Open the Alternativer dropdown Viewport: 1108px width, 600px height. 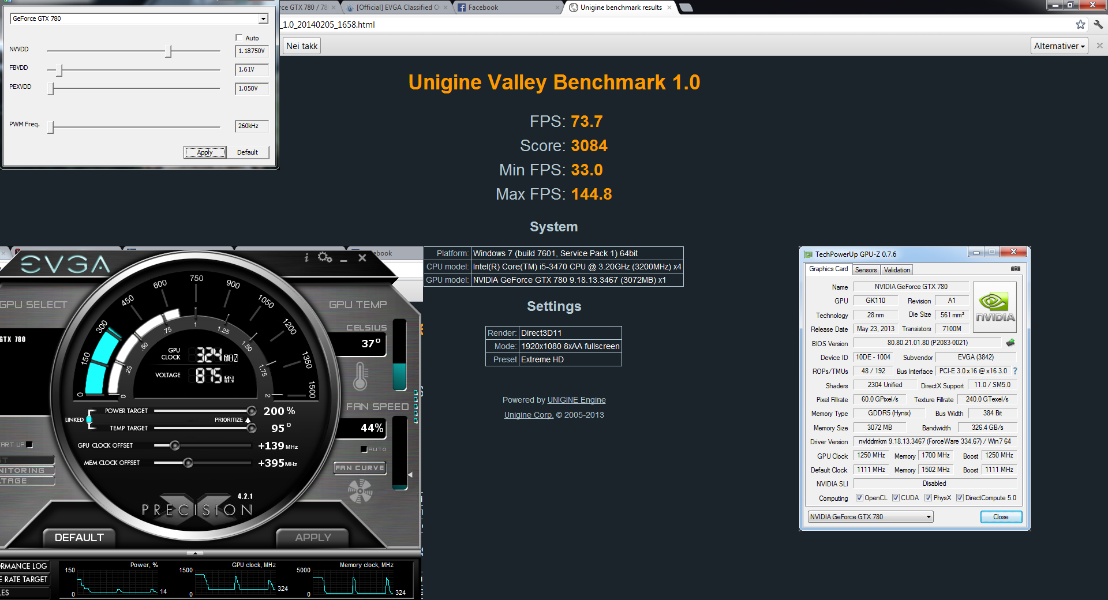[x=1060, y=46]
